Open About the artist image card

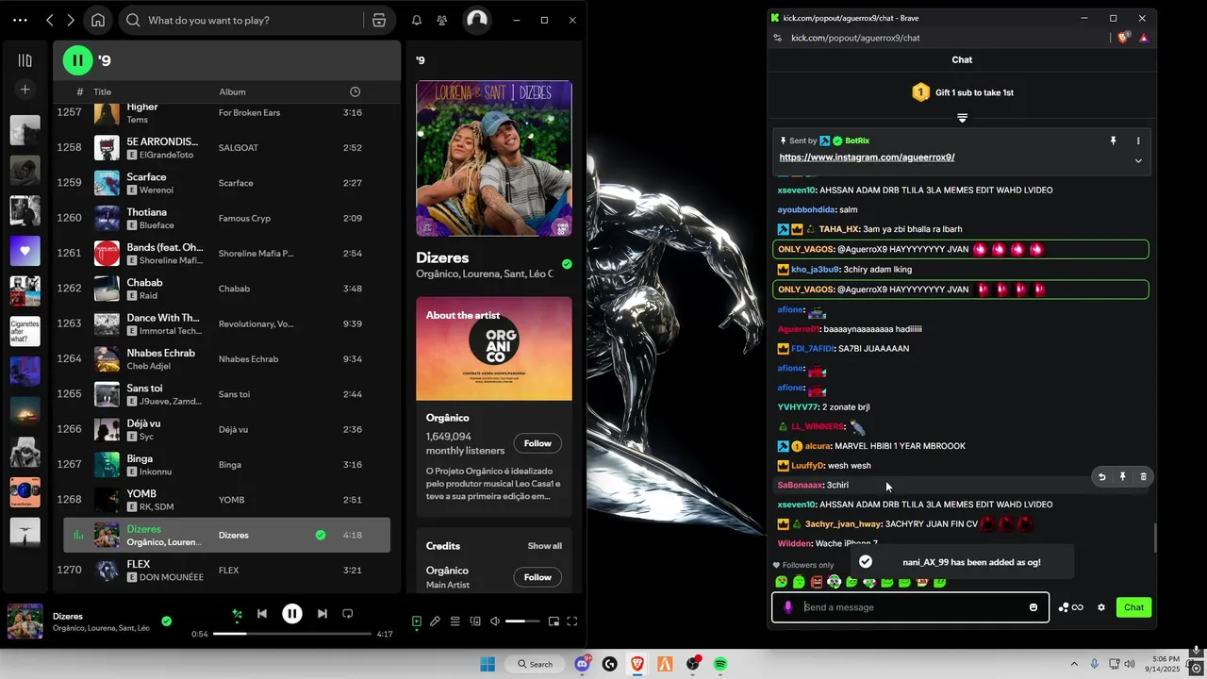[494, 349]
